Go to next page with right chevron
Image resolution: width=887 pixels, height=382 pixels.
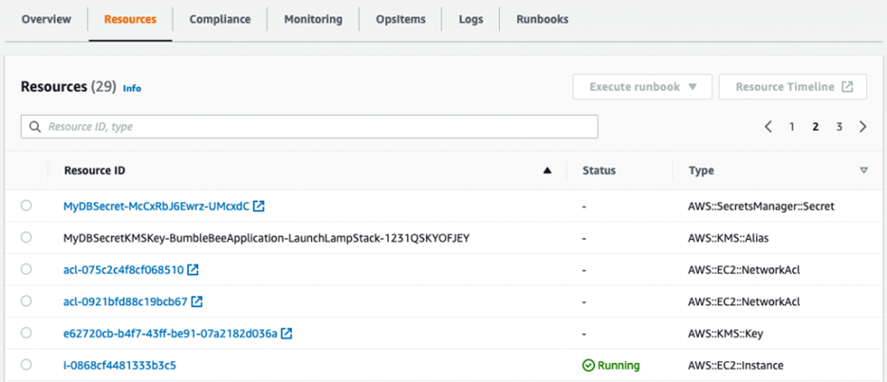862,127
